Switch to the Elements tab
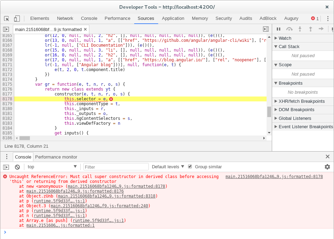Image resolution: width=334 pixels, height=239 pixels. [40, 18]
